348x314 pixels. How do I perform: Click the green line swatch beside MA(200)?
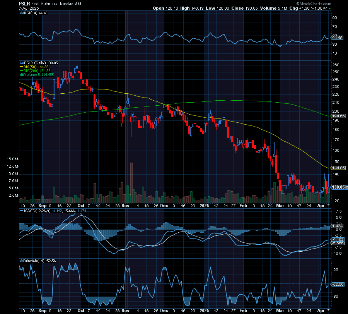22,70
